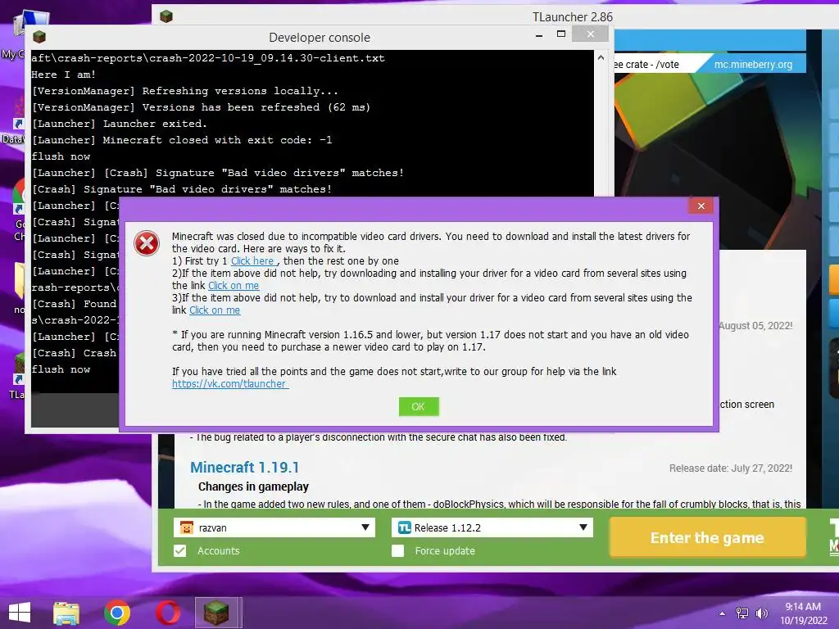Viewport: 839px width, 629px height.
Task: Close the error dialog with the X button
Action: pos(701,206)
